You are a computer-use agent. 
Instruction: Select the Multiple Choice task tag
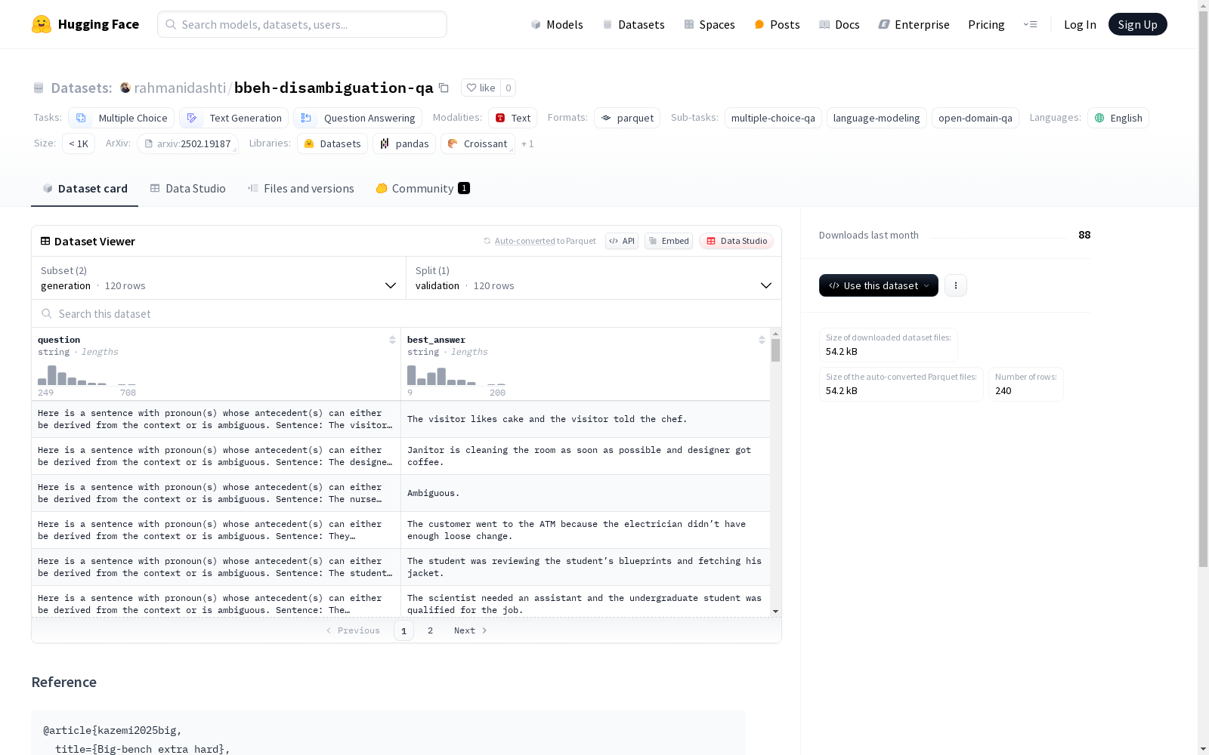coord(122,118)
